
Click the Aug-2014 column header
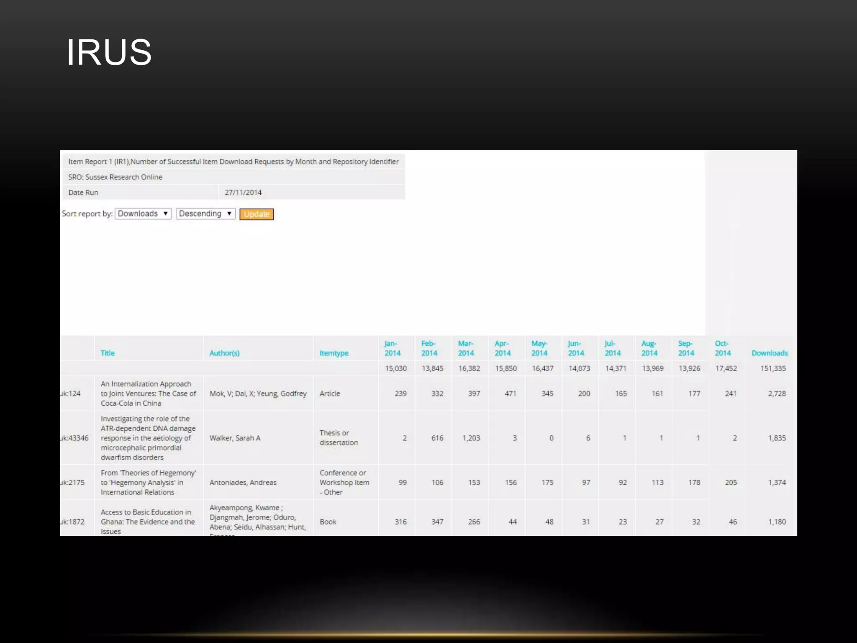[649, 348]
